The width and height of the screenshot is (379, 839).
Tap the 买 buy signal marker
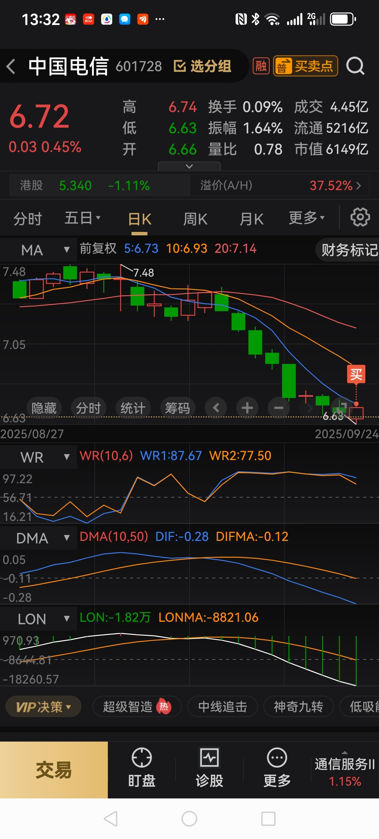coord(356,374)
